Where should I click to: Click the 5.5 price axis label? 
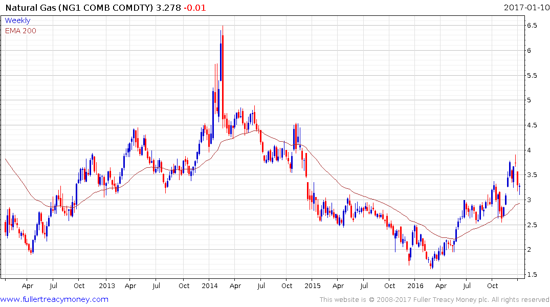(532, 75)
